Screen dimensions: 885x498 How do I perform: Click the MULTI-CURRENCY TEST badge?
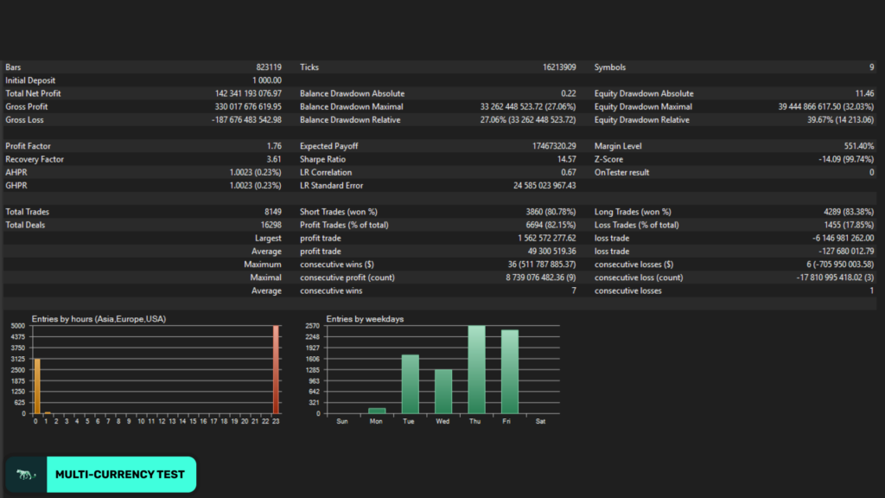coord(101,475)
